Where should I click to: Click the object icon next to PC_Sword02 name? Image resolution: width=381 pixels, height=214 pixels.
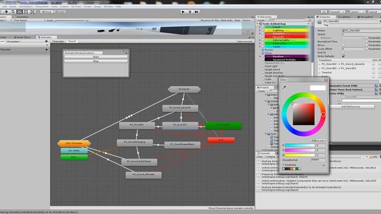pyautogui.click(x=320, y=22)
